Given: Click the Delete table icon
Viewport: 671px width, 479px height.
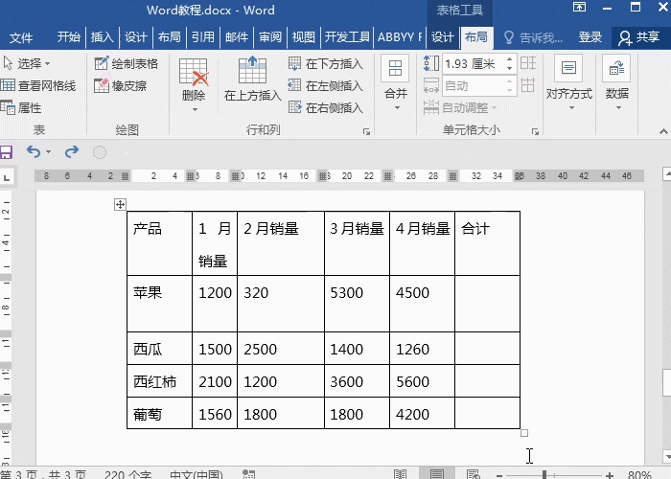Looking at the screenshot, I should click(x=194, y=72).
